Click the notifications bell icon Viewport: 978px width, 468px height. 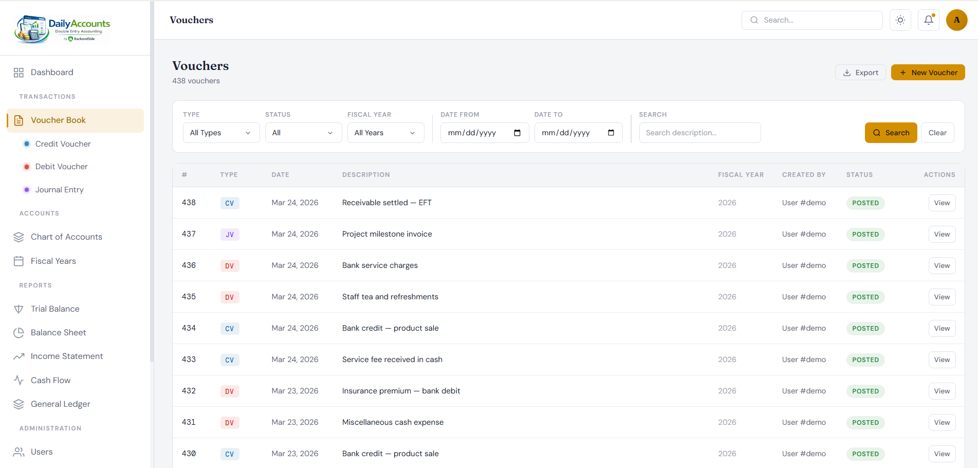[x=928, y=20]
